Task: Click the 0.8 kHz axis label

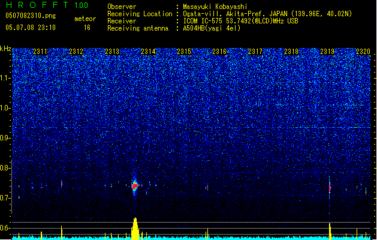Action: 5,168
